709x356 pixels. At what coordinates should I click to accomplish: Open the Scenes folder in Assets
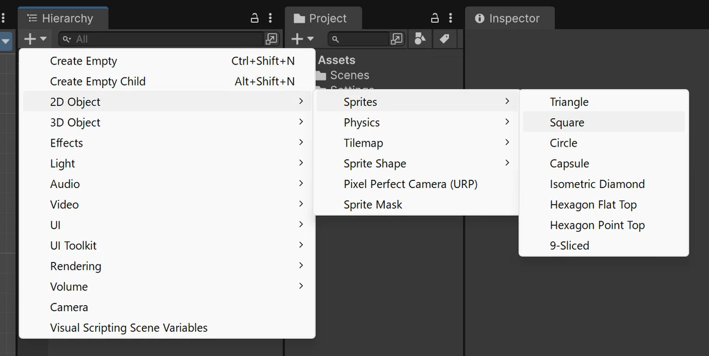[349, 75]
